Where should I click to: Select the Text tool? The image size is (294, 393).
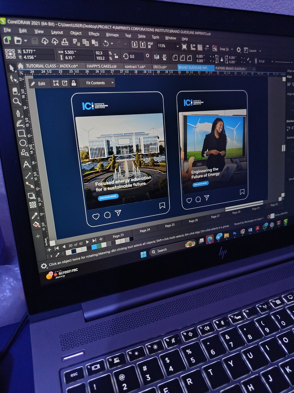click(x=26, y=164)
